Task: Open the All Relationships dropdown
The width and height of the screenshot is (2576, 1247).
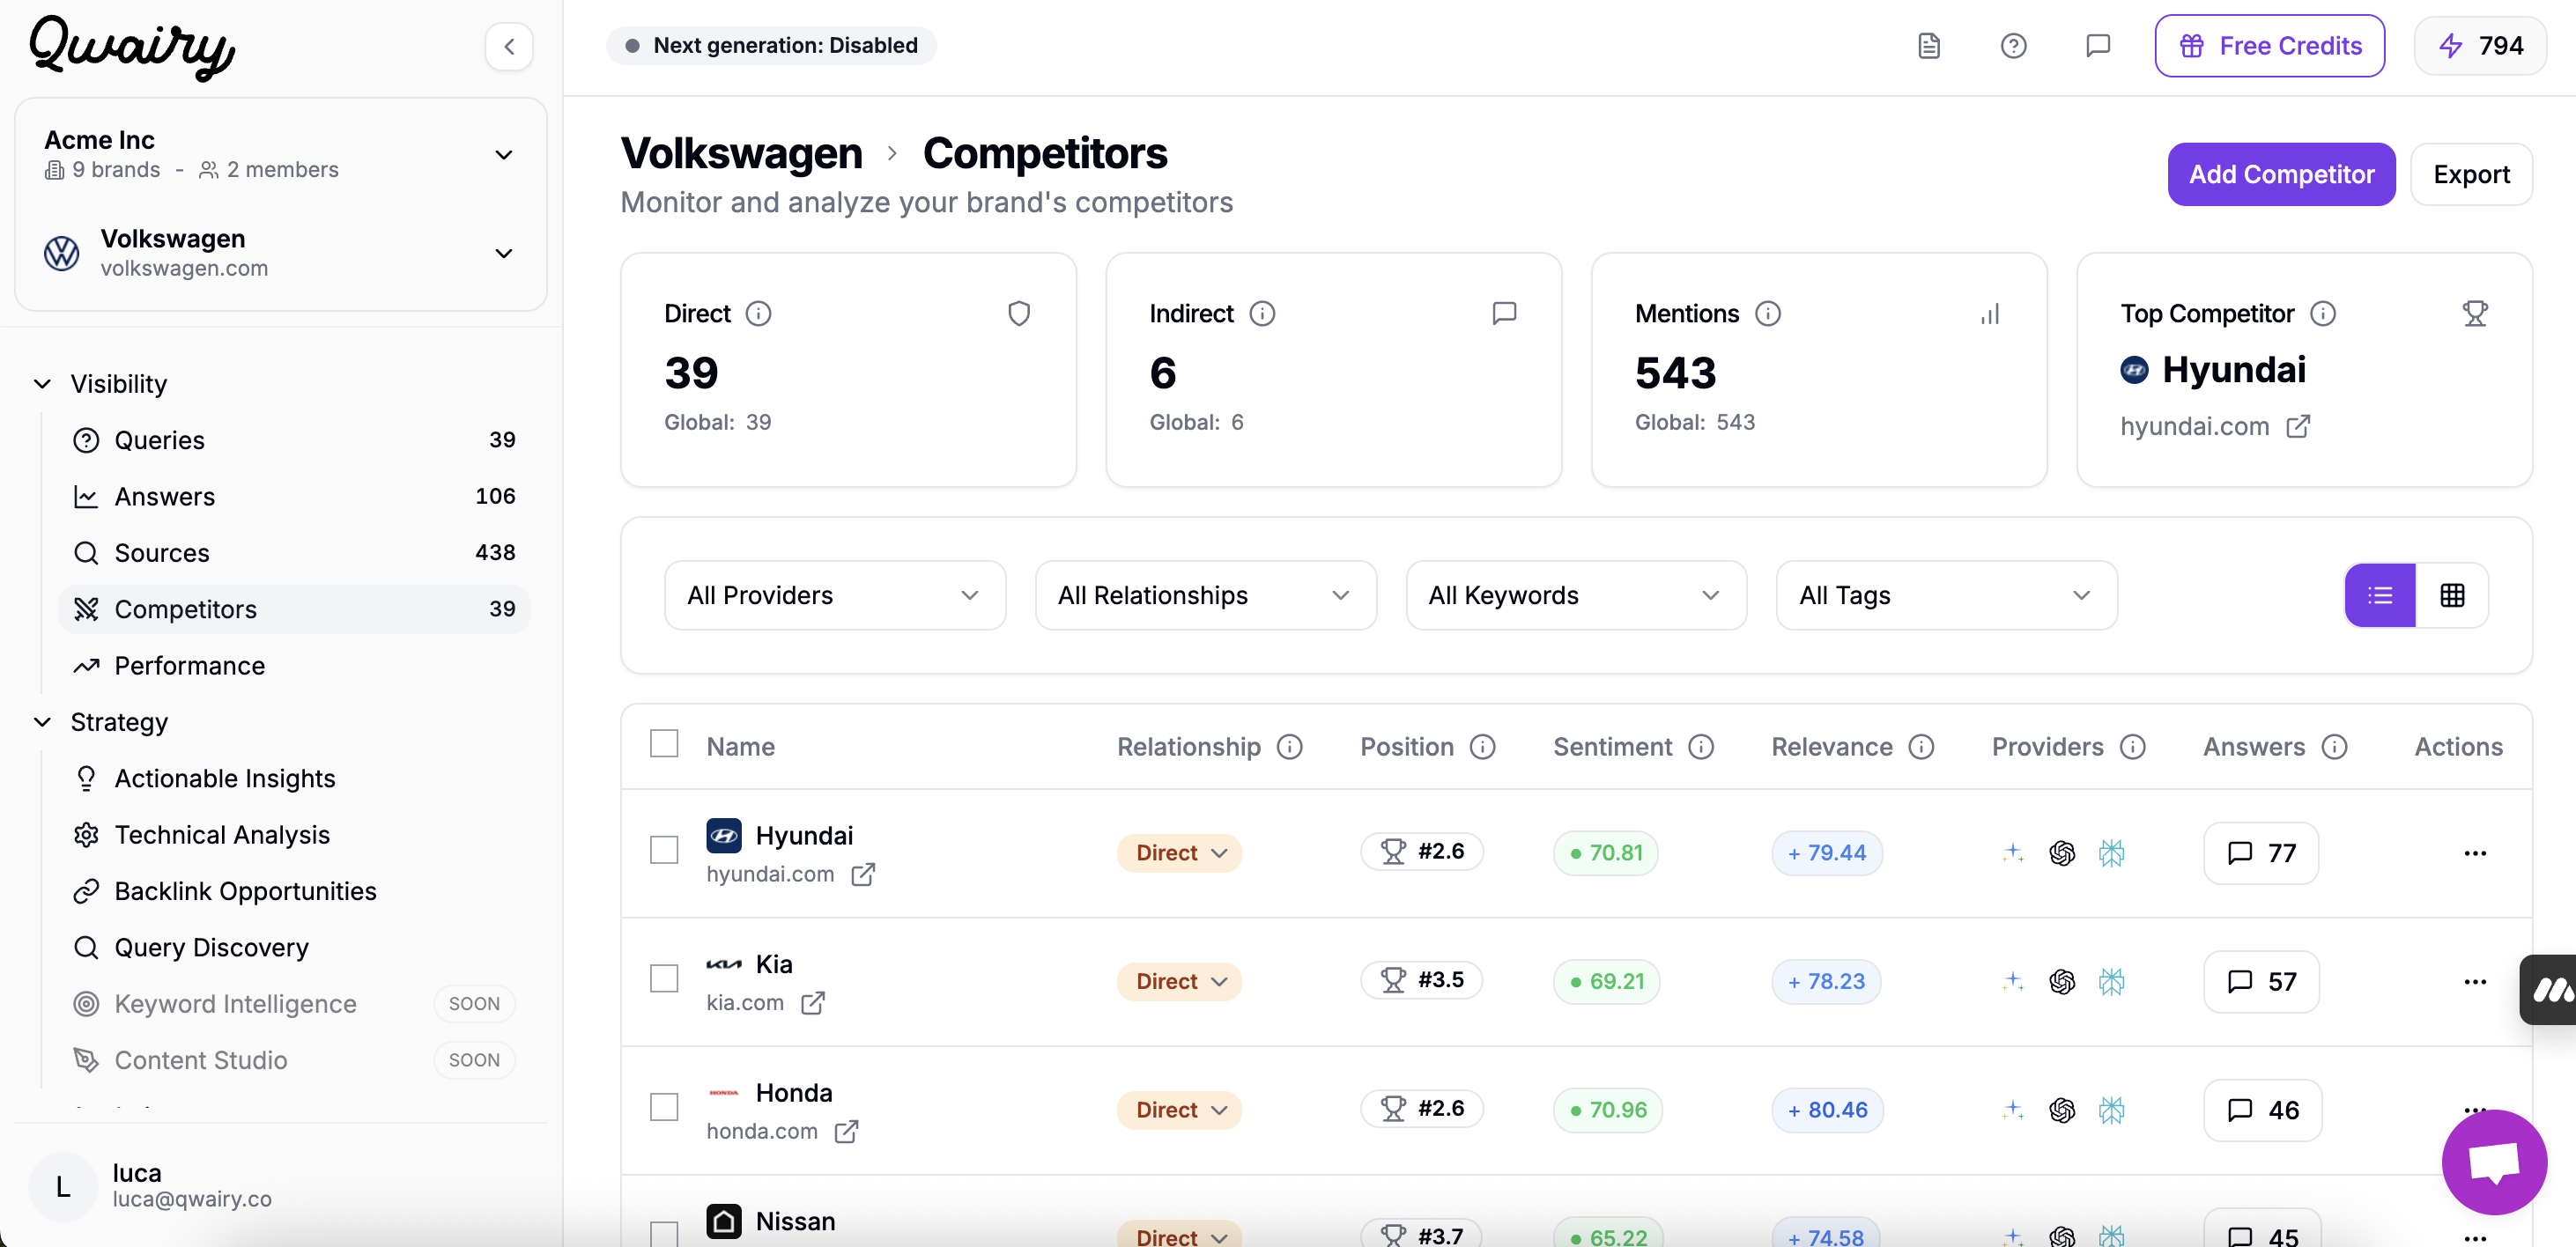Action: point(1206,595)
